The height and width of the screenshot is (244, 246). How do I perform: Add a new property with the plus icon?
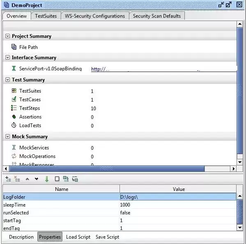coord(8,179)
